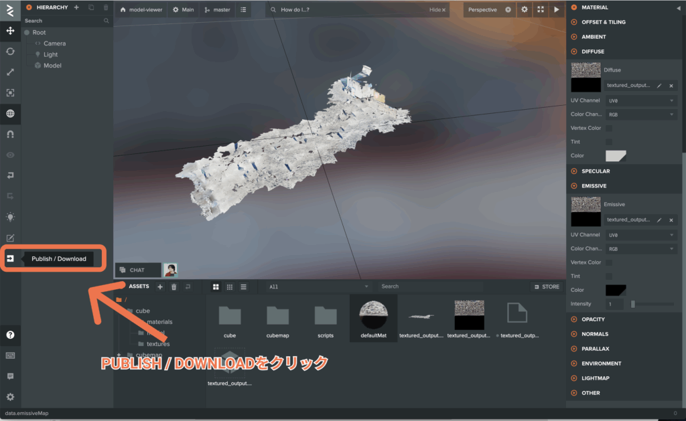Click the Assets search field
The image size is (686, 421).
[431, 286]
